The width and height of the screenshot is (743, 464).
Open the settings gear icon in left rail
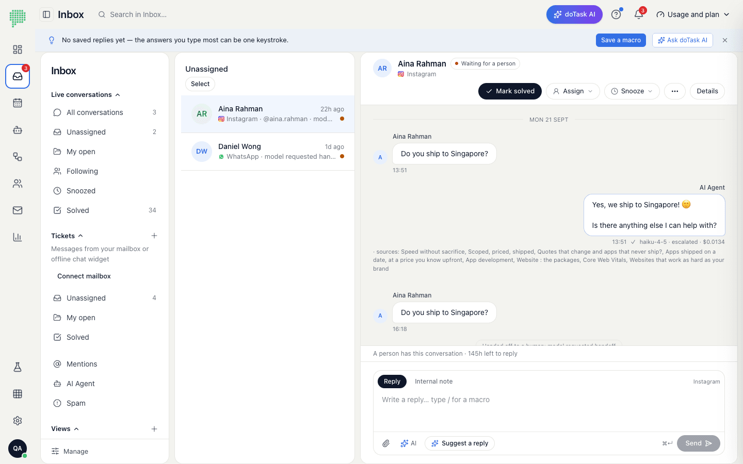click(18, 421)
